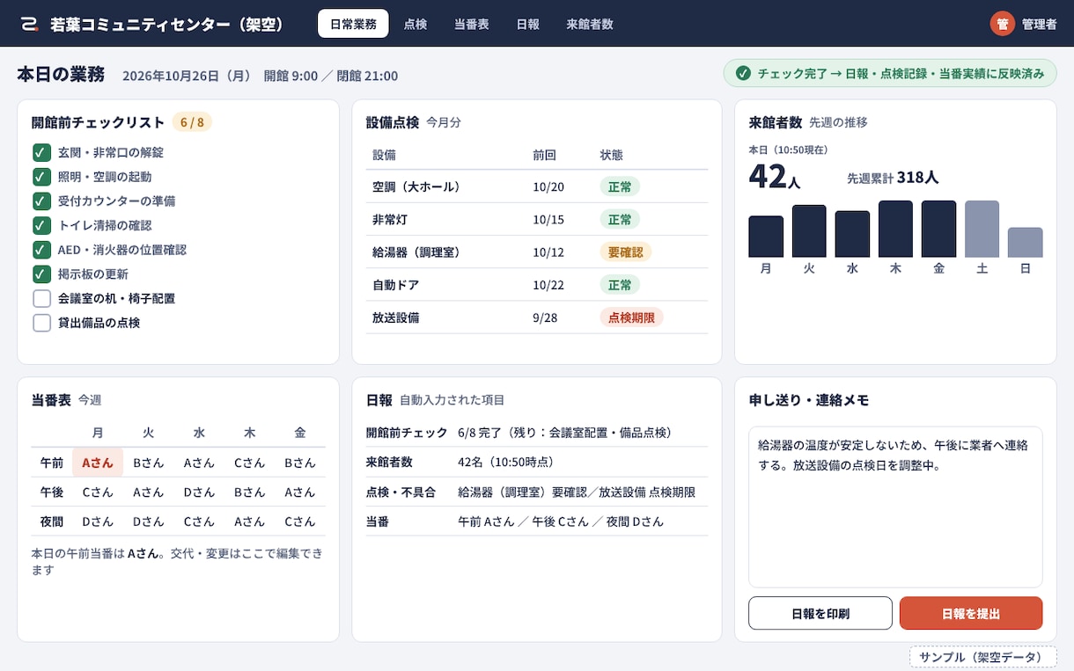Click the app logo icon in header

click(x=30, y=24)
